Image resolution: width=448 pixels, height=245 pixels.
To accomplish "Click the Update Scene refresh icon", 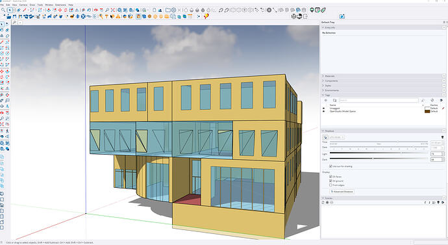I will click(323, 202).
